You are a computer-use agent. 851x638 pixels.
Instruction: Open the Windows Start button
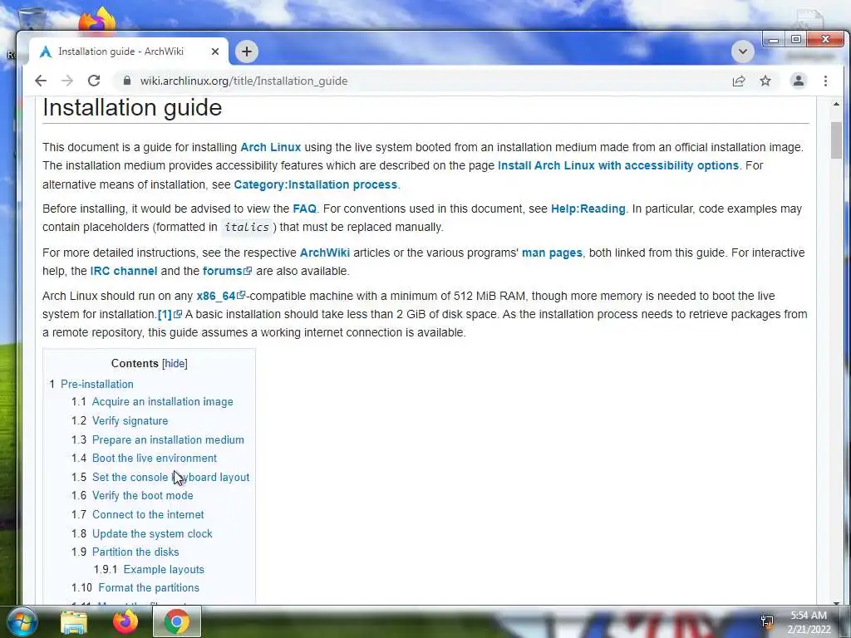tap(21, 621)
